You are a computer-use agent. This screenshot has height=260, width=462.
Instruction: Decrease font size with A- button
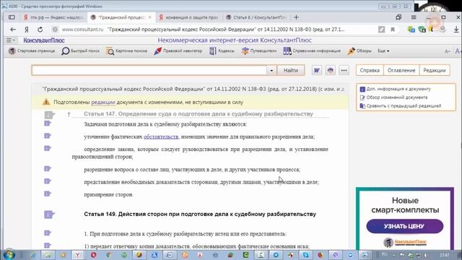(x=448, y=51)
